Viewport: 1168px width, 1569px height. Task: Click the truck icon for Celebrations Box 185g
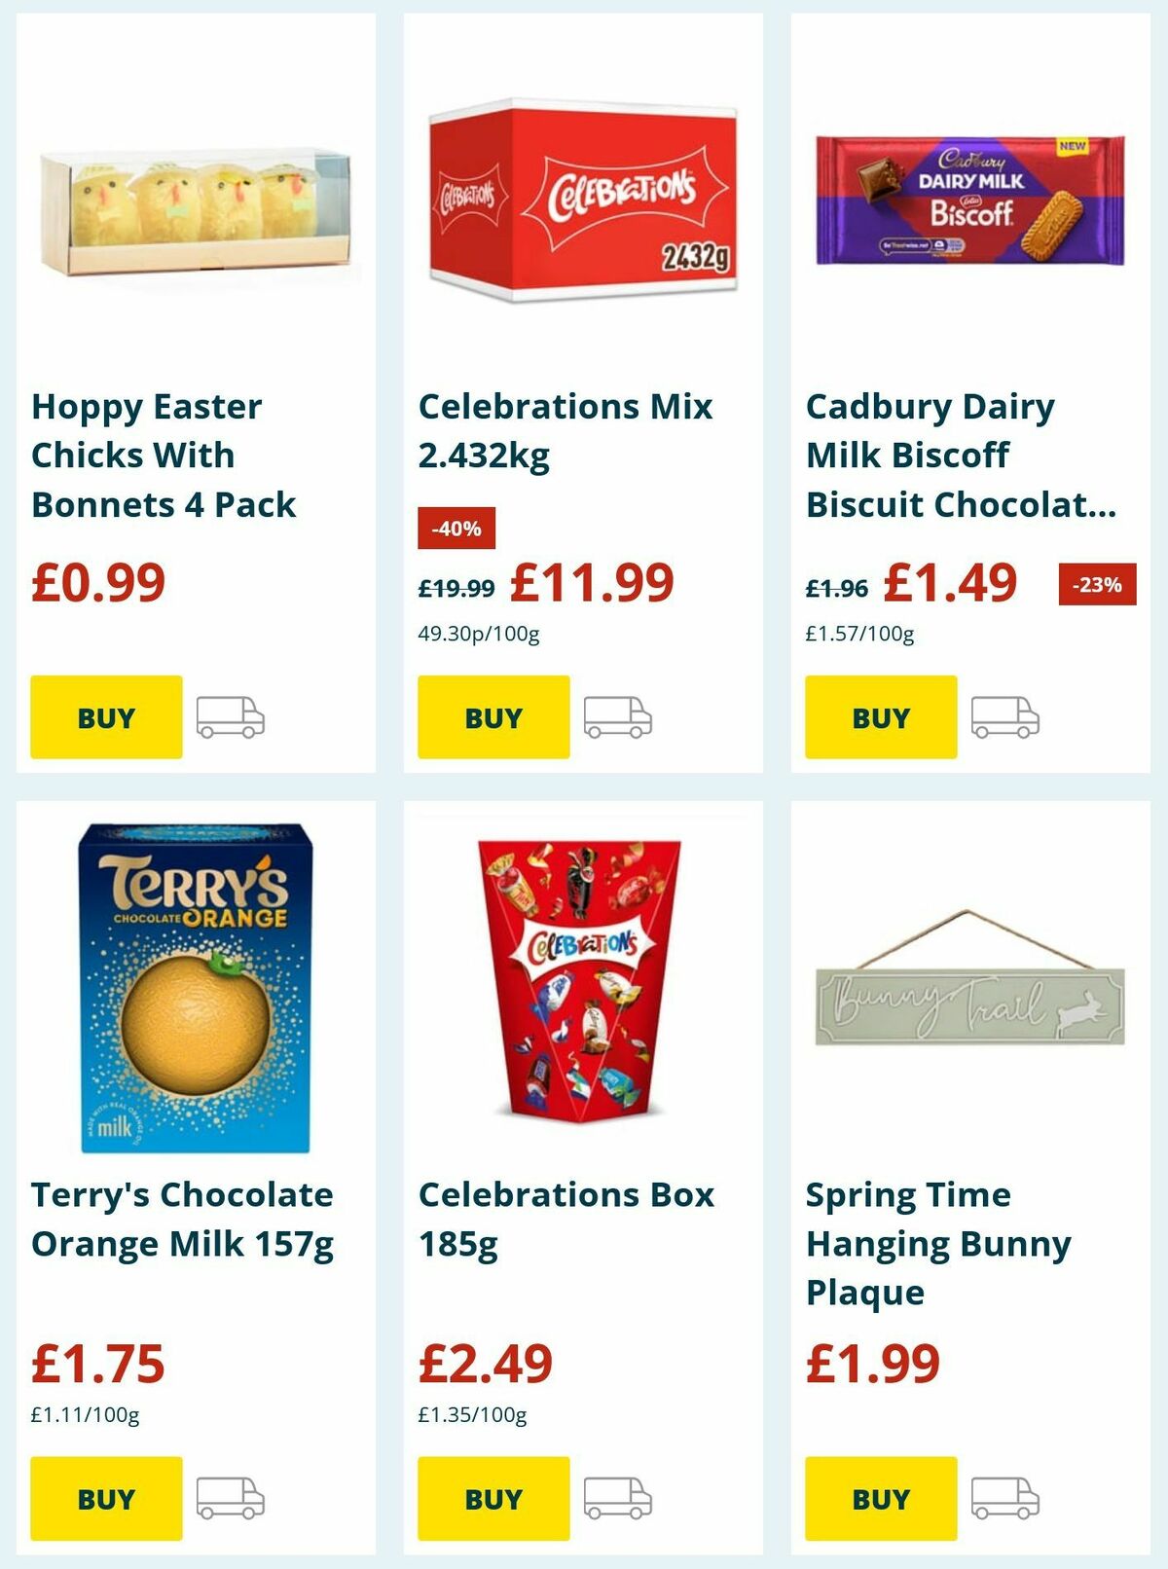[617, 1498]
